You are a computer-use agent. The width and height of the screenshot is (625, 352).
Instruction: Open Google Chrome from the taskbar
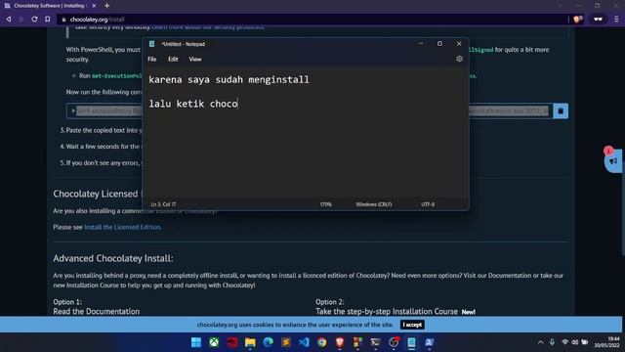[321, 342]
